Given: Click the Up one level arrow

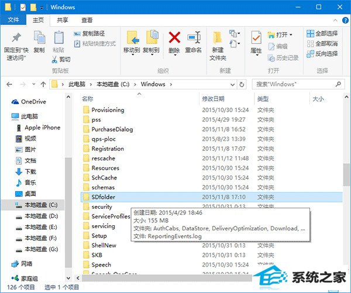Looking at the screenshot, I should click(x=43, y=84).
